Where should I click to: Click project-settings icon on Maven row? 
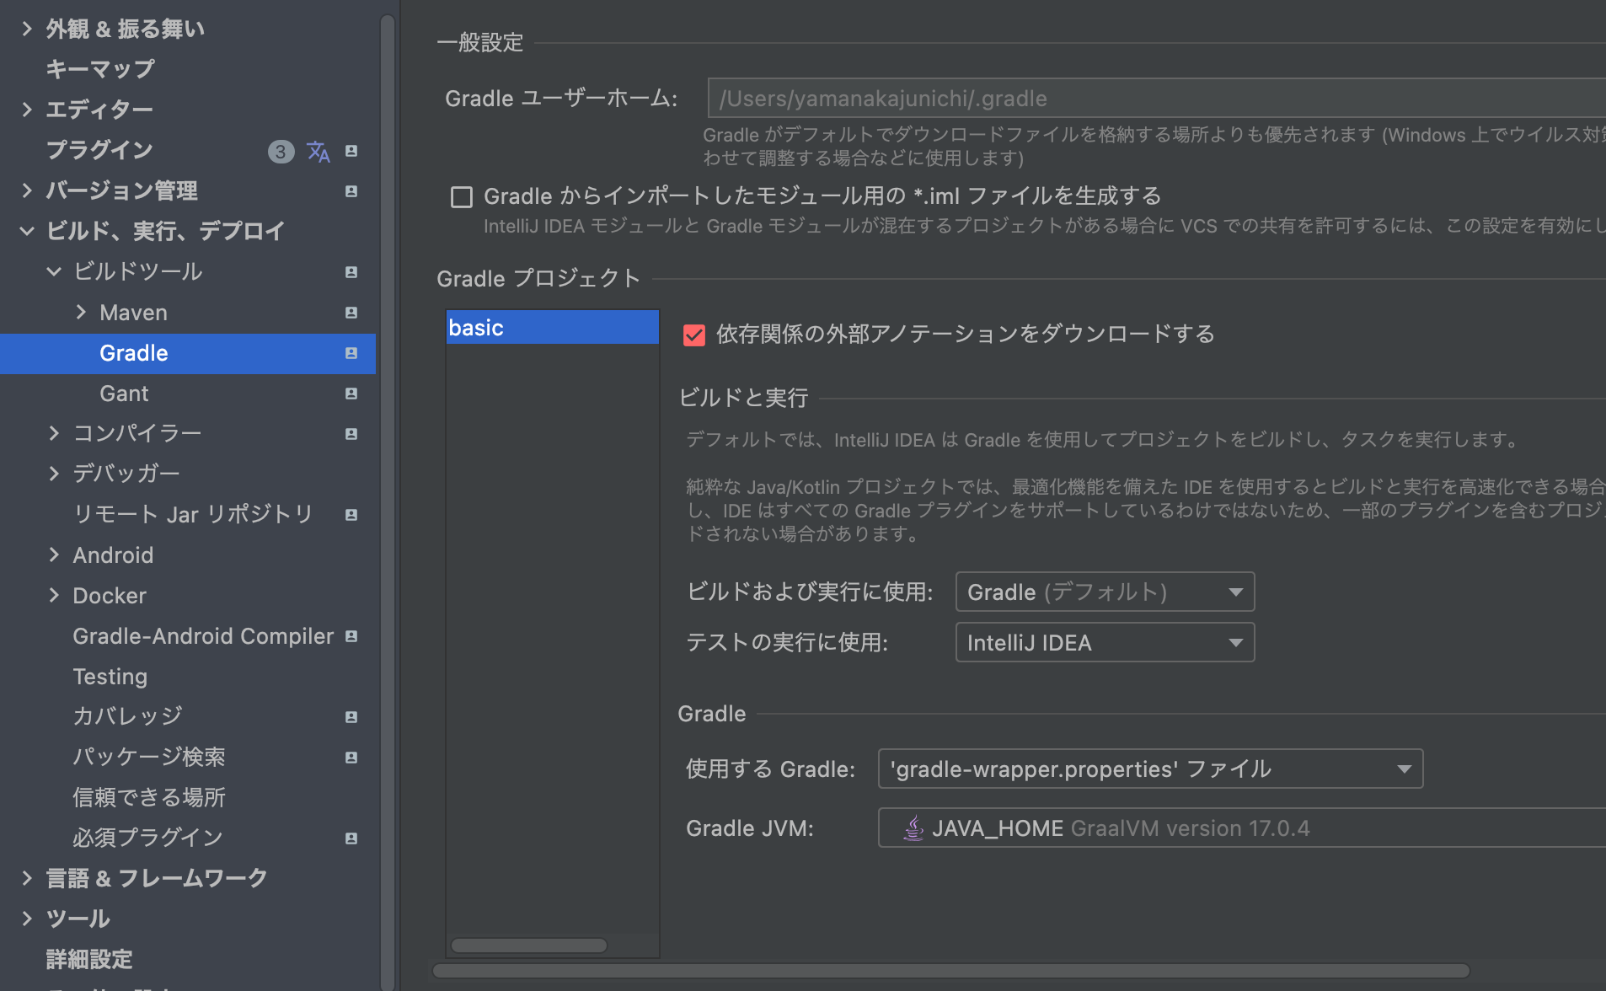coord(351,313)
